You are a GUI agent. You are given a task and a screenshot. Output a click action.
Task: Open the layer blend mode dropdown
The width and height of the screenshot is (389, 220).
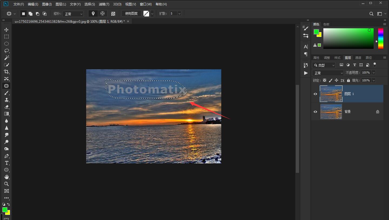(328, 73)
